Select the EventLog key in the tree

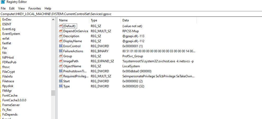pos(9,29)
